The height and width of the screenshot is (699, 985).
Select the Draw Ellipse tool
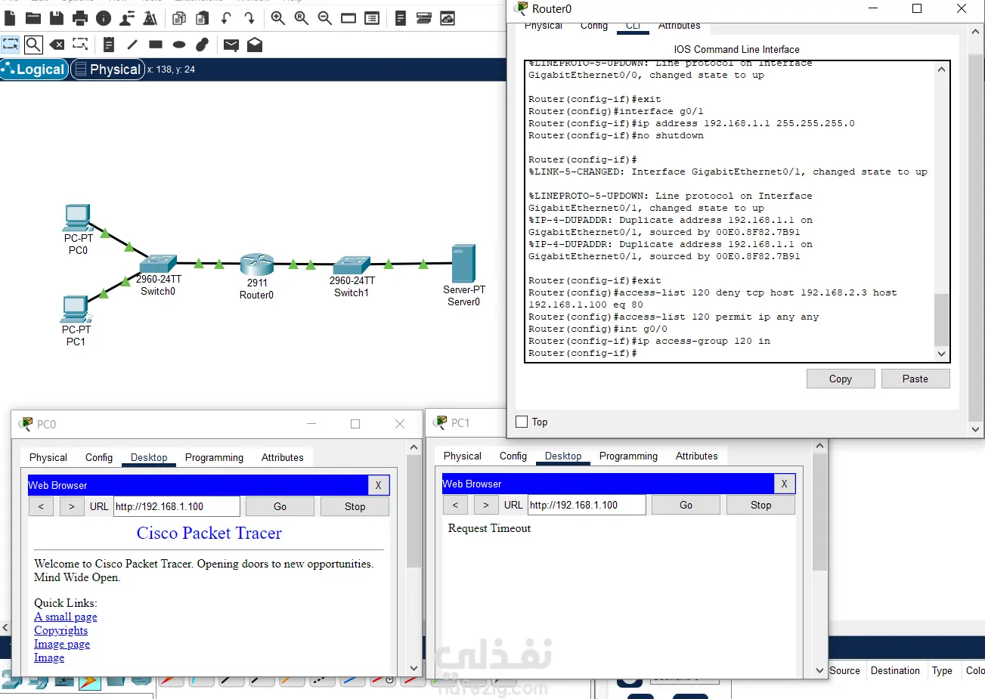point(179,45)
